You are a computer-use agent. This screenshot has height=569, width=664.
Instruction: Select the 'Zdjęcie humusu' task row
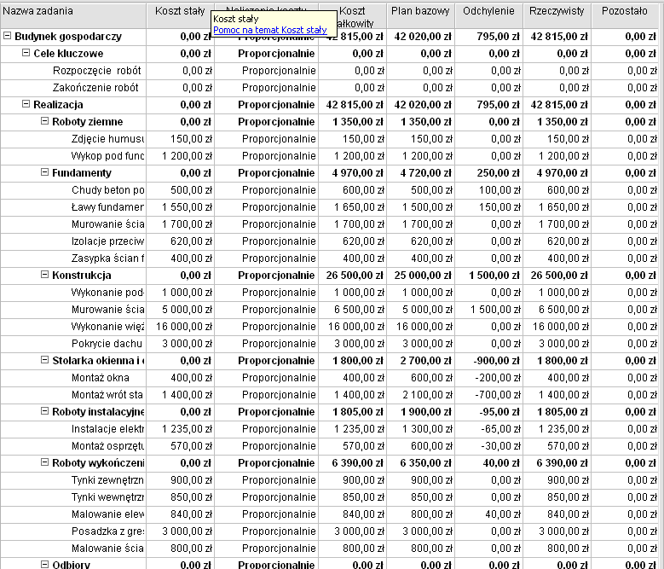coord(329,139)
